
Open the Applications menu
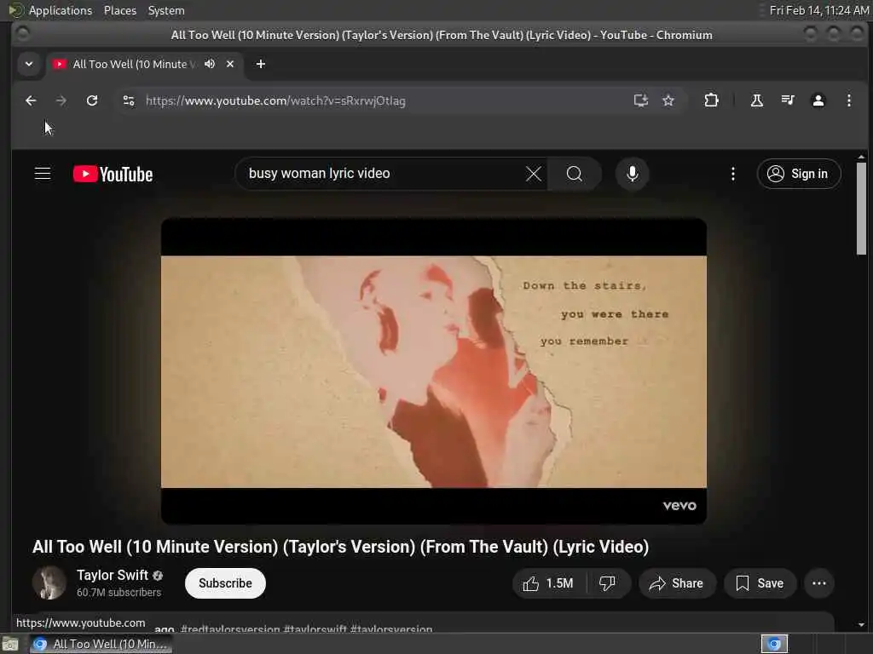61,10
